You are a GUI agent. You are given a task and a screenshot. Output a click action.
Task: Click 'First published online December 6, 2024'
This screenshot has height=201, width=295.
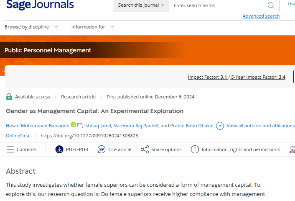150,97
